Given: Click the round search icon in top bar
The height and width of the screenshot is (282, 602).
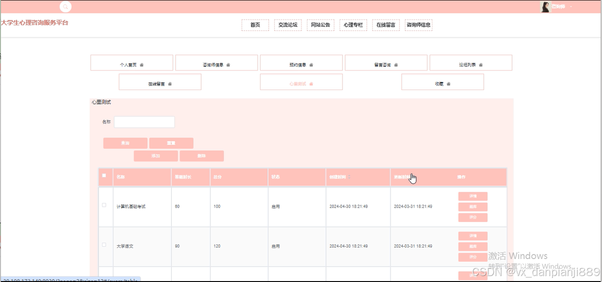Looking at the screenshot, I should point(66,7).
